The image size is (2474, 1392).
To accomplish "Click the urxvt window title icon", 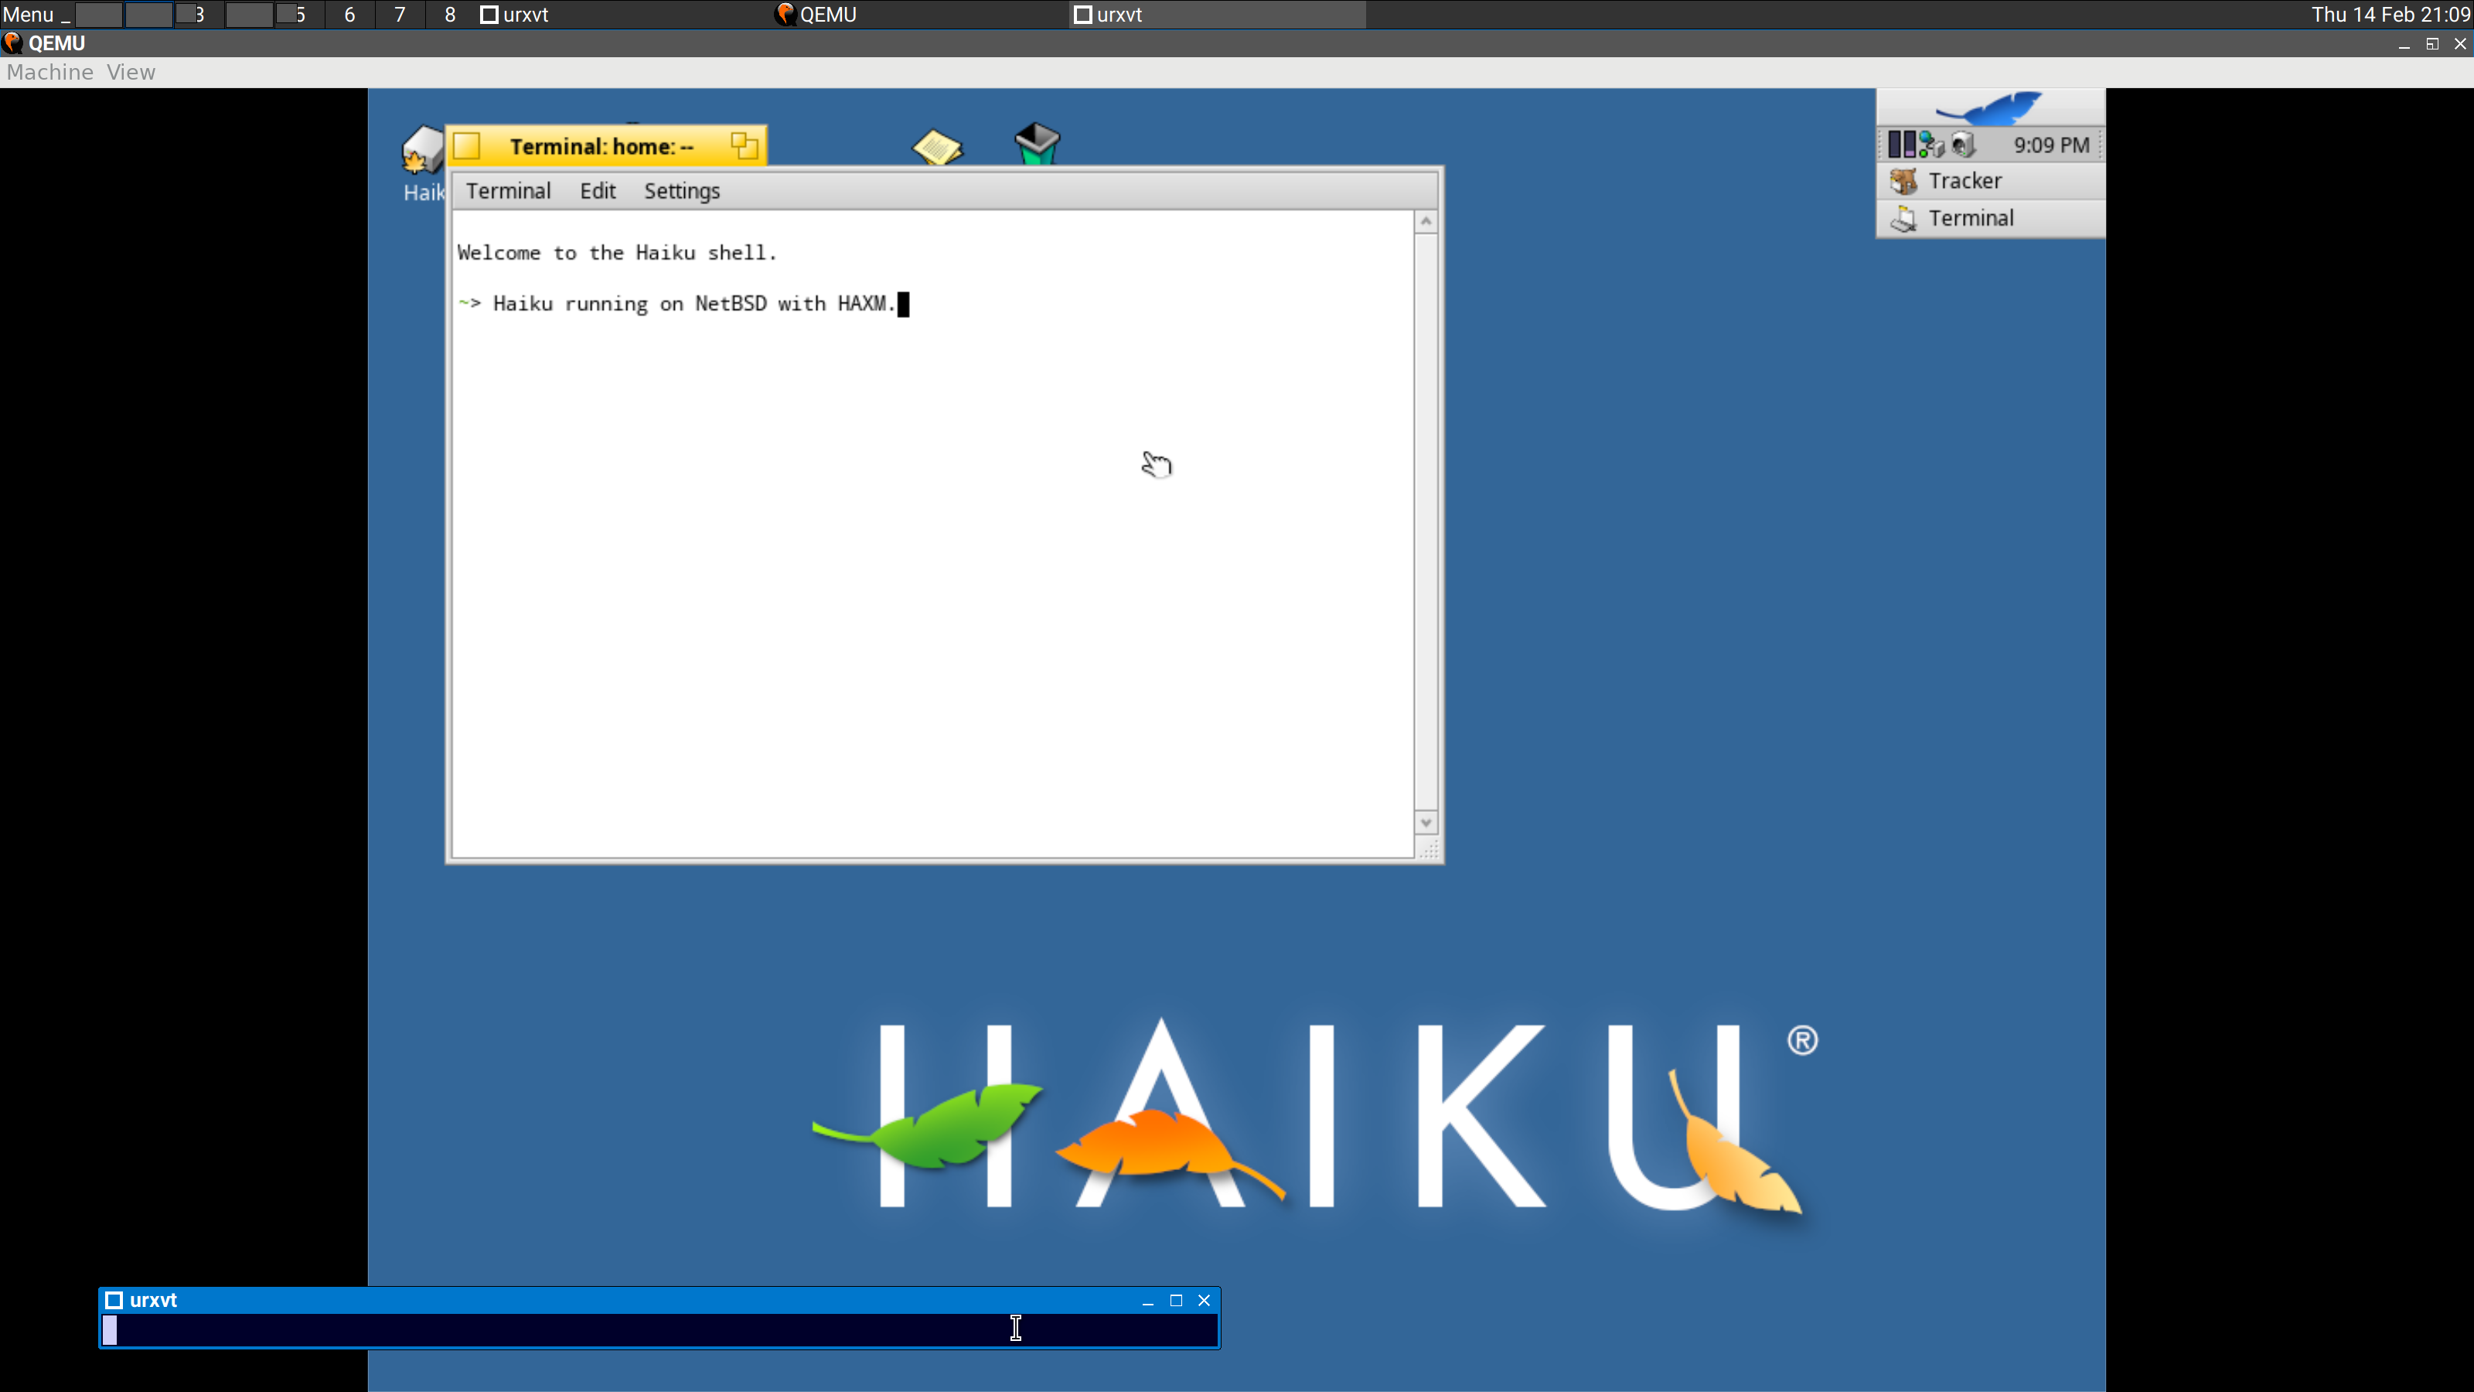I will pos(114,1300).
